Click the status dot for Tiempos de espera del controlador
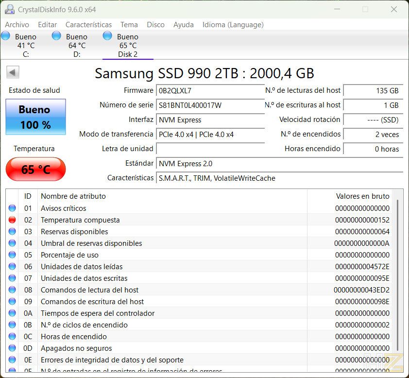This screenshot has width=409, height=378. (x=12, y=313)
